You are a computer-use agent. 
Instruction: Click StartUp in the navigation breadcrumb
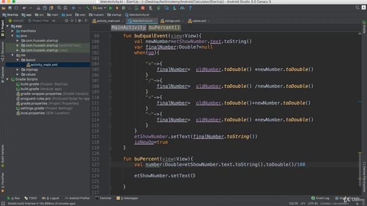pos(10,15)
